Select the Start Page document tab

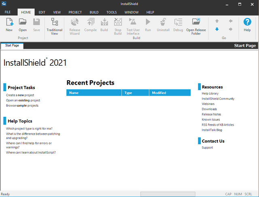point(12,46)
